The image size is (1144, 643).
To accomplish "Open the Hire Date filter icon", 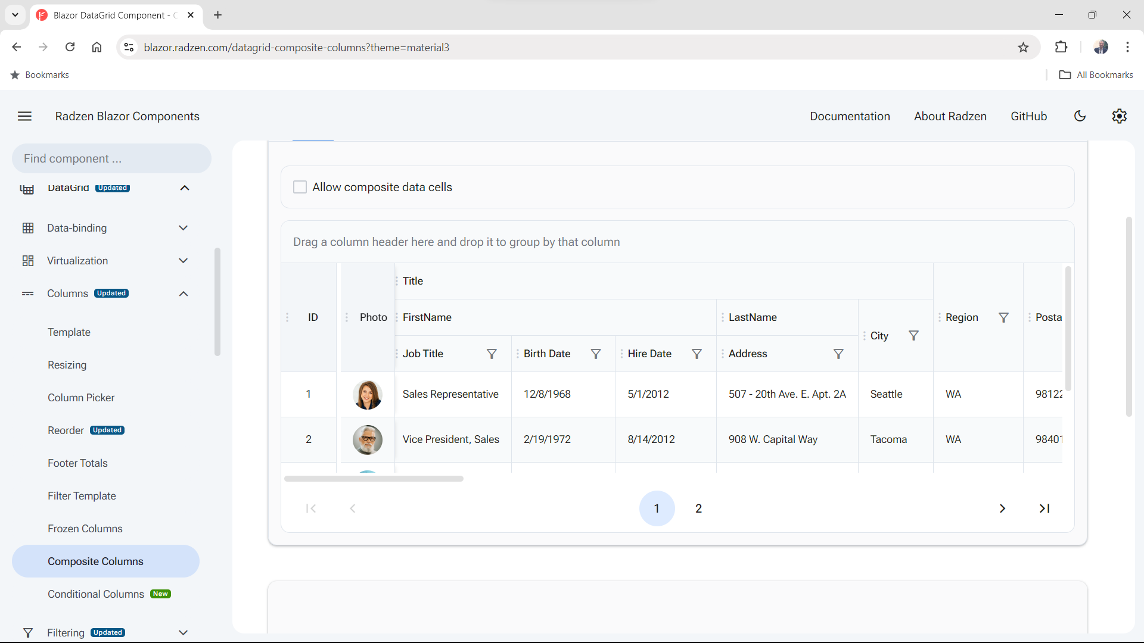I will [x=697, y=354].
